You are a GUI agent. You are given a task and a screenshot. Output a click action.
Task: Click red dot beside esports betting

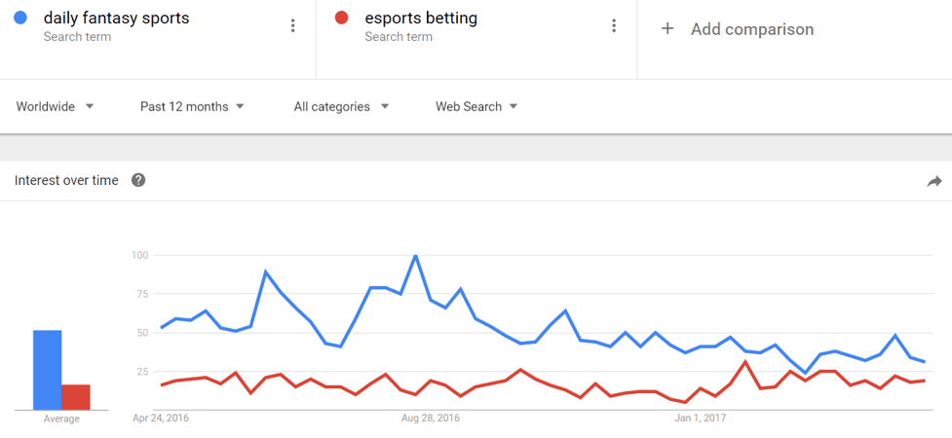pos(341,18)
